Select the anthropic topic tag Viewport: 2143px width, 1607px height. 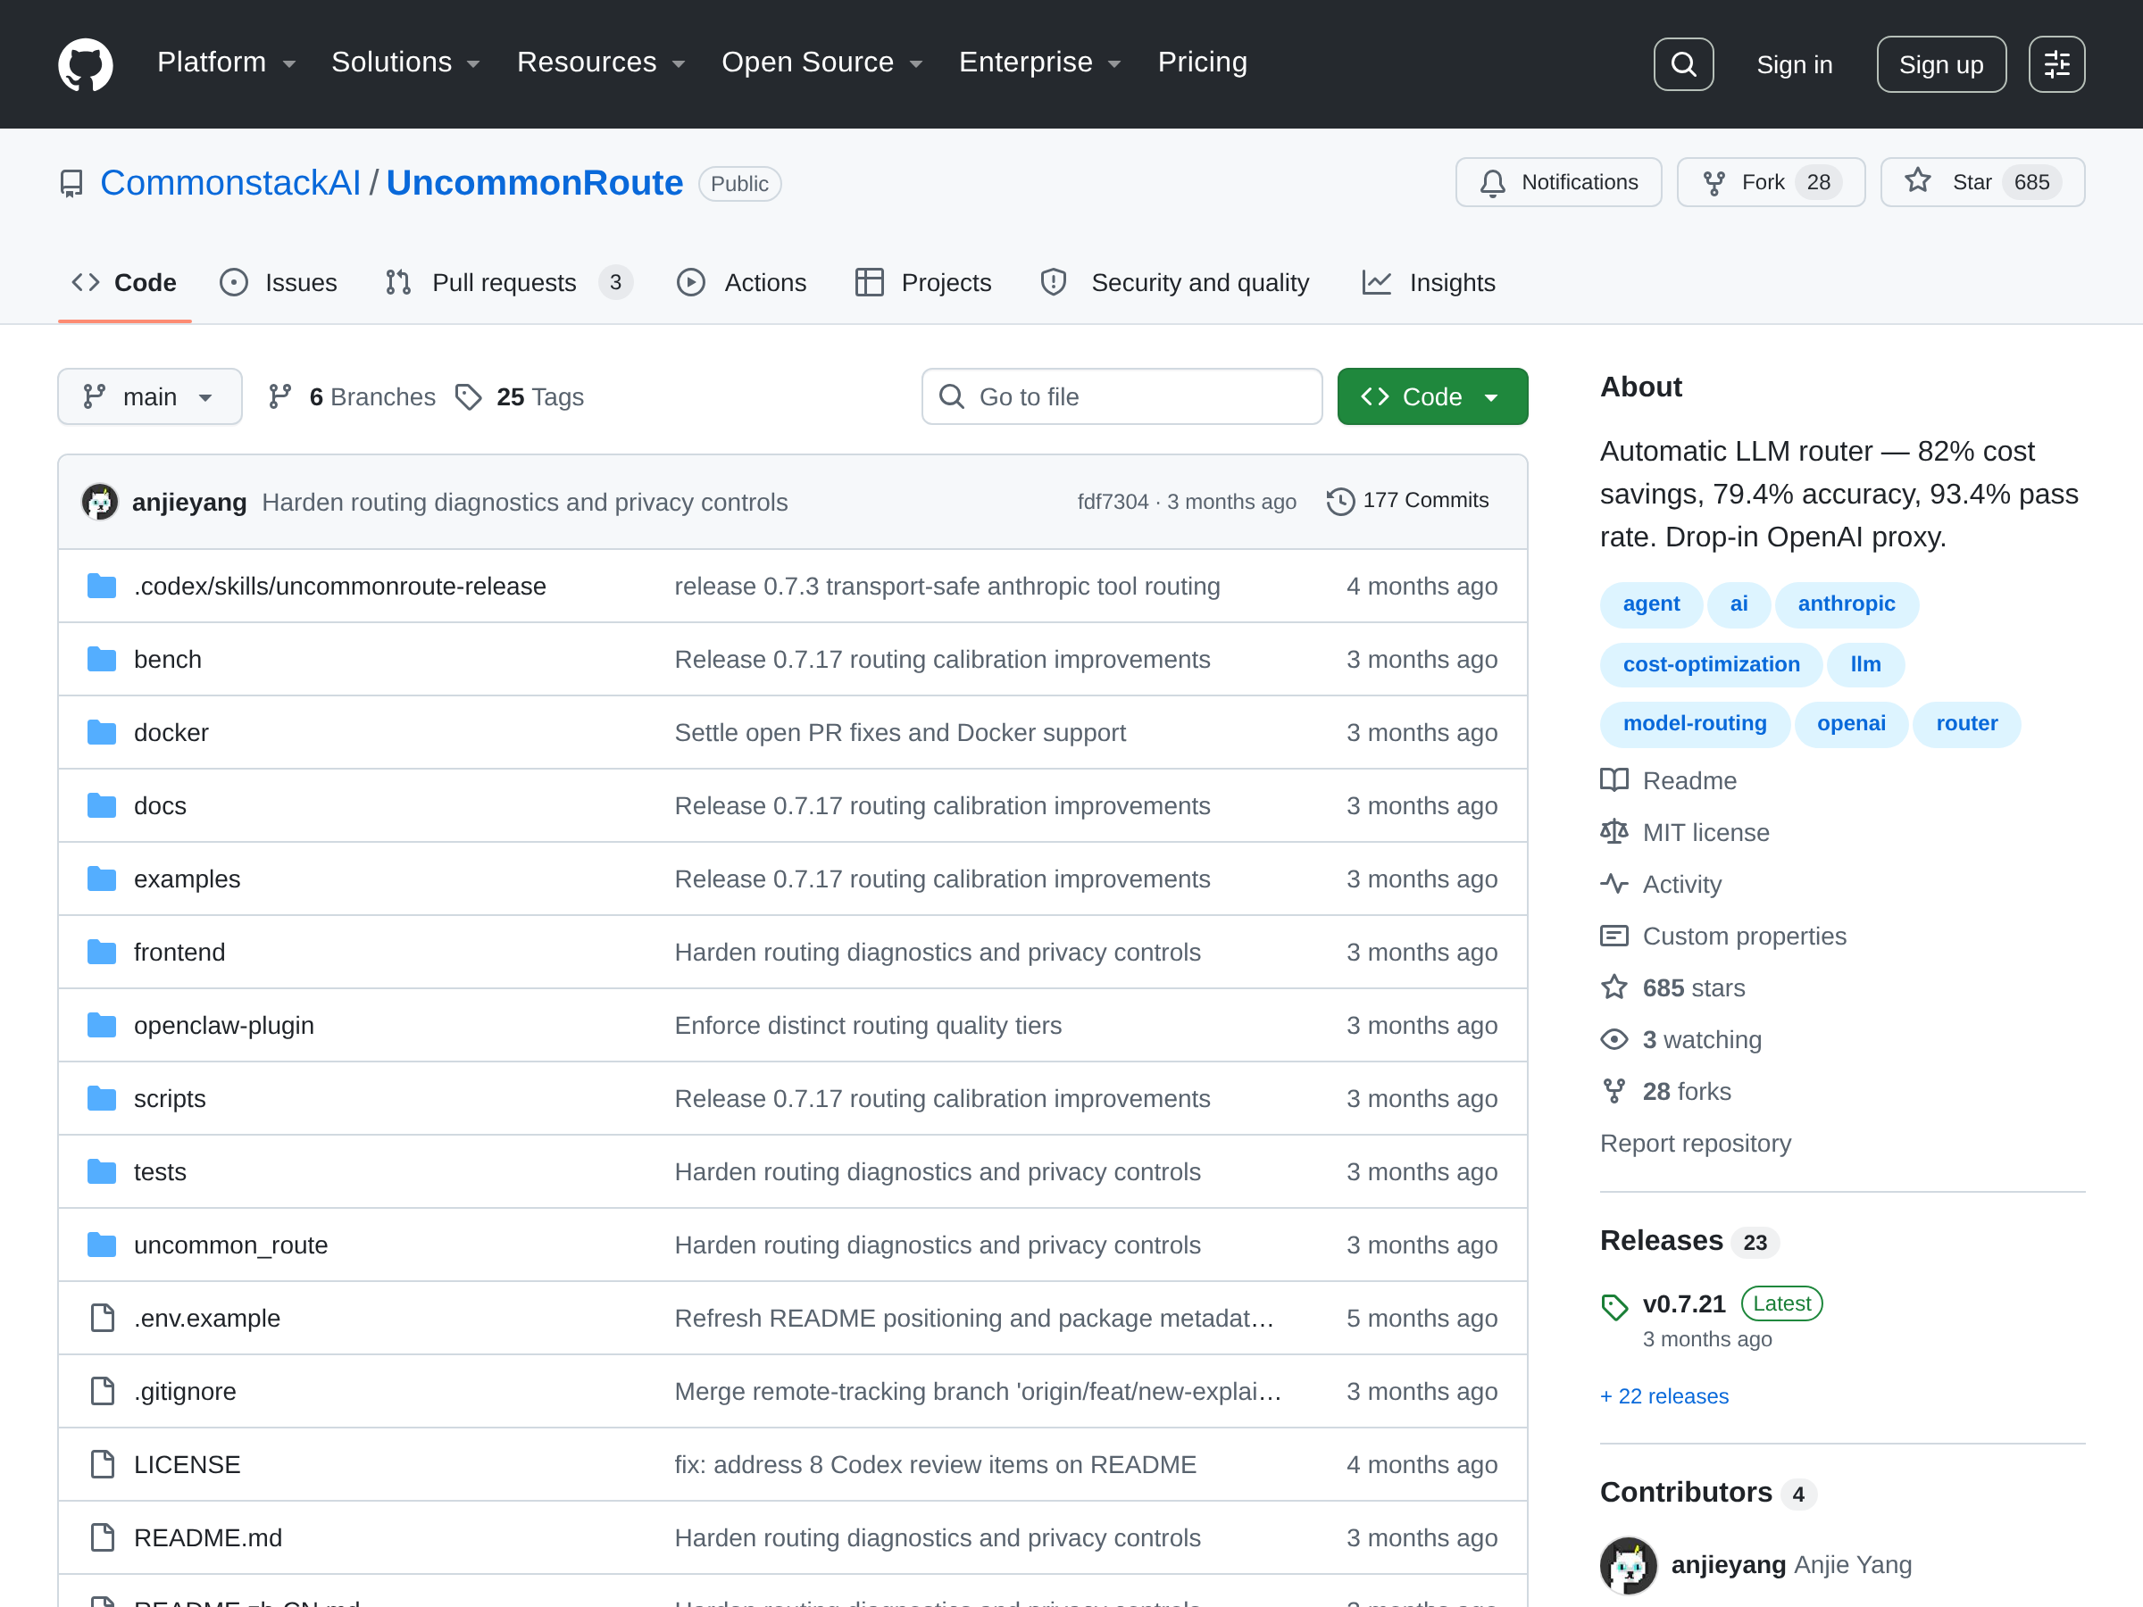[x=1847, y=604]
